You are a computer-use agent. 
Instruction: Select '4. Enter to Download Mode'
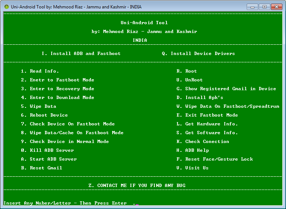[58, 98]
